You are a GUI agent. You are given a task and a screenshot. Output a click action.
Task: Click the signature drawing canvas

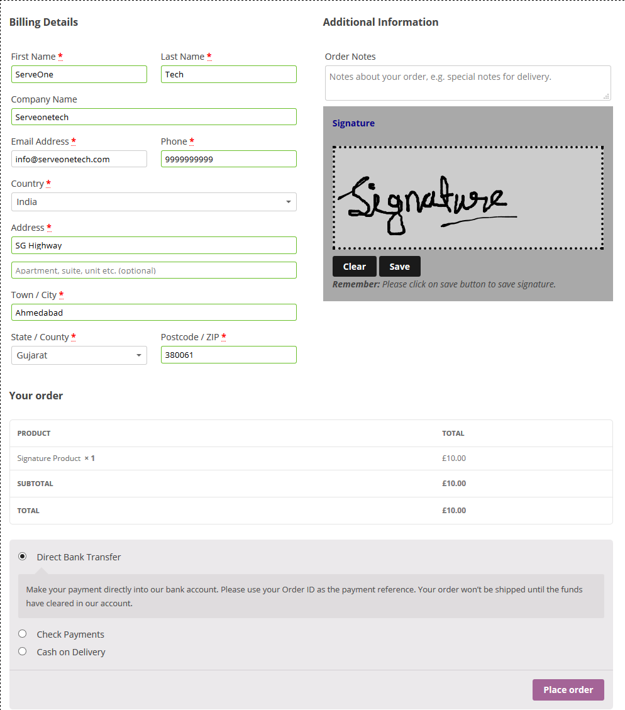[x=468, y=197]
